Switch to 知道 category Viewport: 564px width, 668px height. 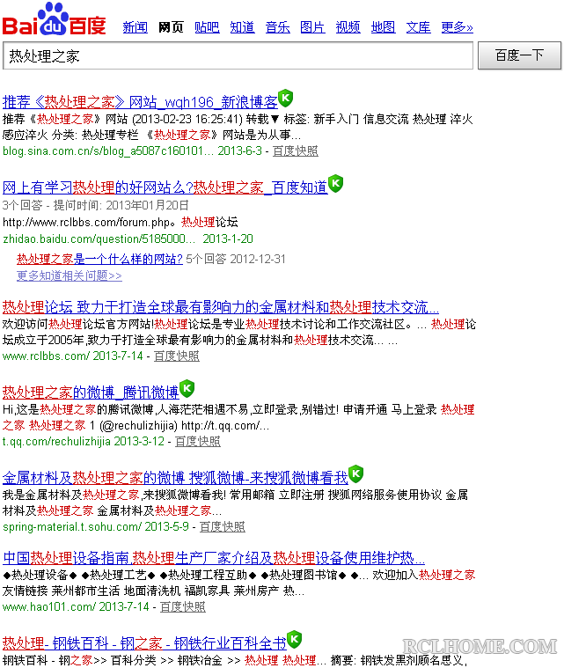[242, 27]
